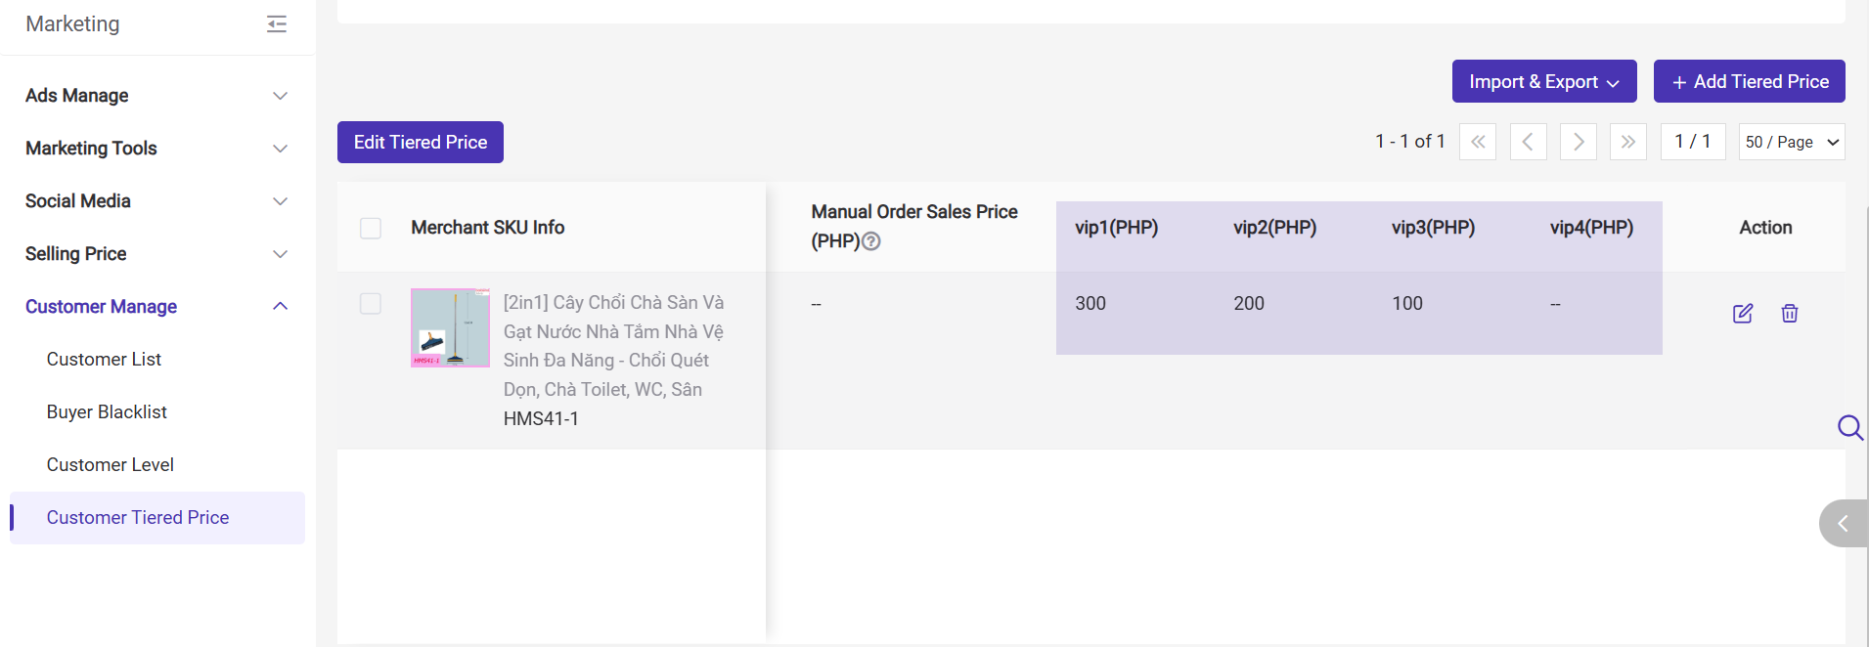The height and width of the screenshot is (647, 1869).
Task: Open Buyer Blacklist in the sidebar
Action: [107, 412]
